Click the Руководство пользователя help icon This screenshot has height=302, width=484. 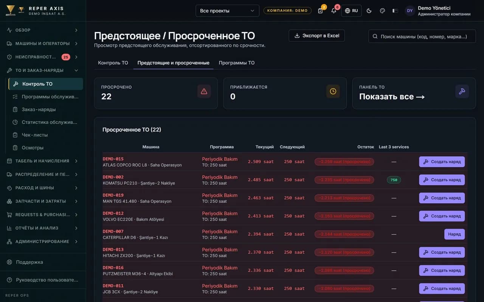coord(9,280)
